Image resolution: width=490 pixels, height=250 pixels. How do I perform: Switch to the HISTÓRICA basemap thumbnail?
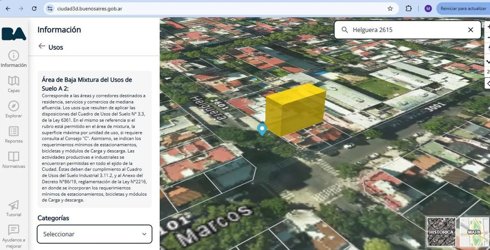point(441,232)
